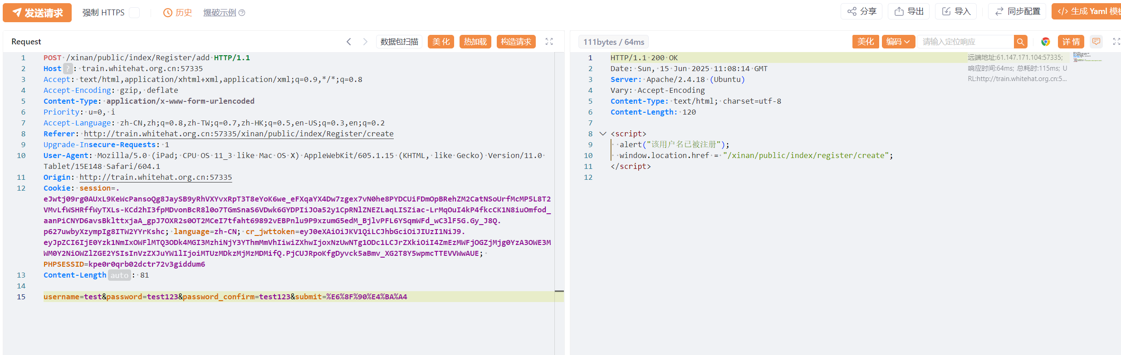
Task: Click the 详情 details button
Action: [1071, 42]
